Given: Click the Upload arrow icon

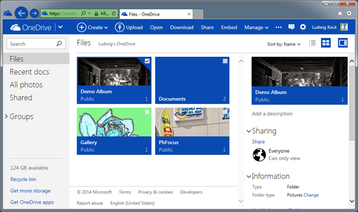Looking at the screenshot, I should pyautogui.click(x=119, y=27).
